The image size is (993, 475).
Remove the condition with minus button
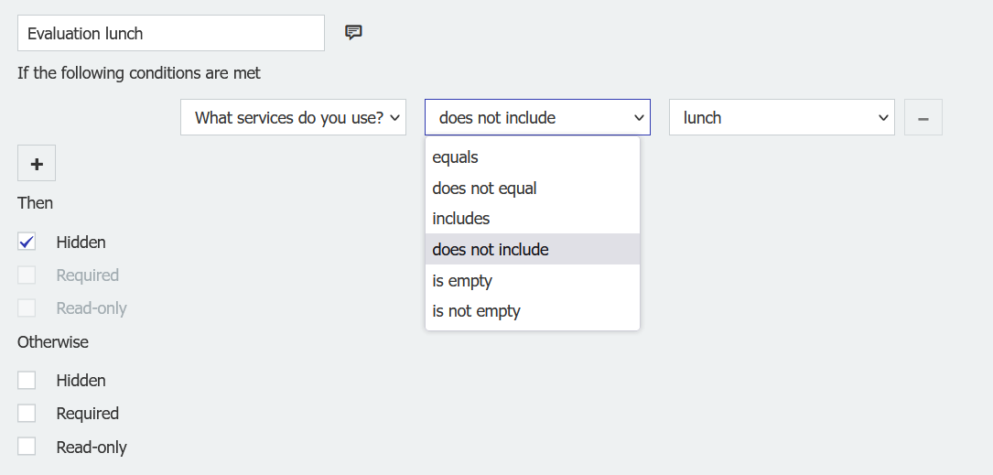923,118
